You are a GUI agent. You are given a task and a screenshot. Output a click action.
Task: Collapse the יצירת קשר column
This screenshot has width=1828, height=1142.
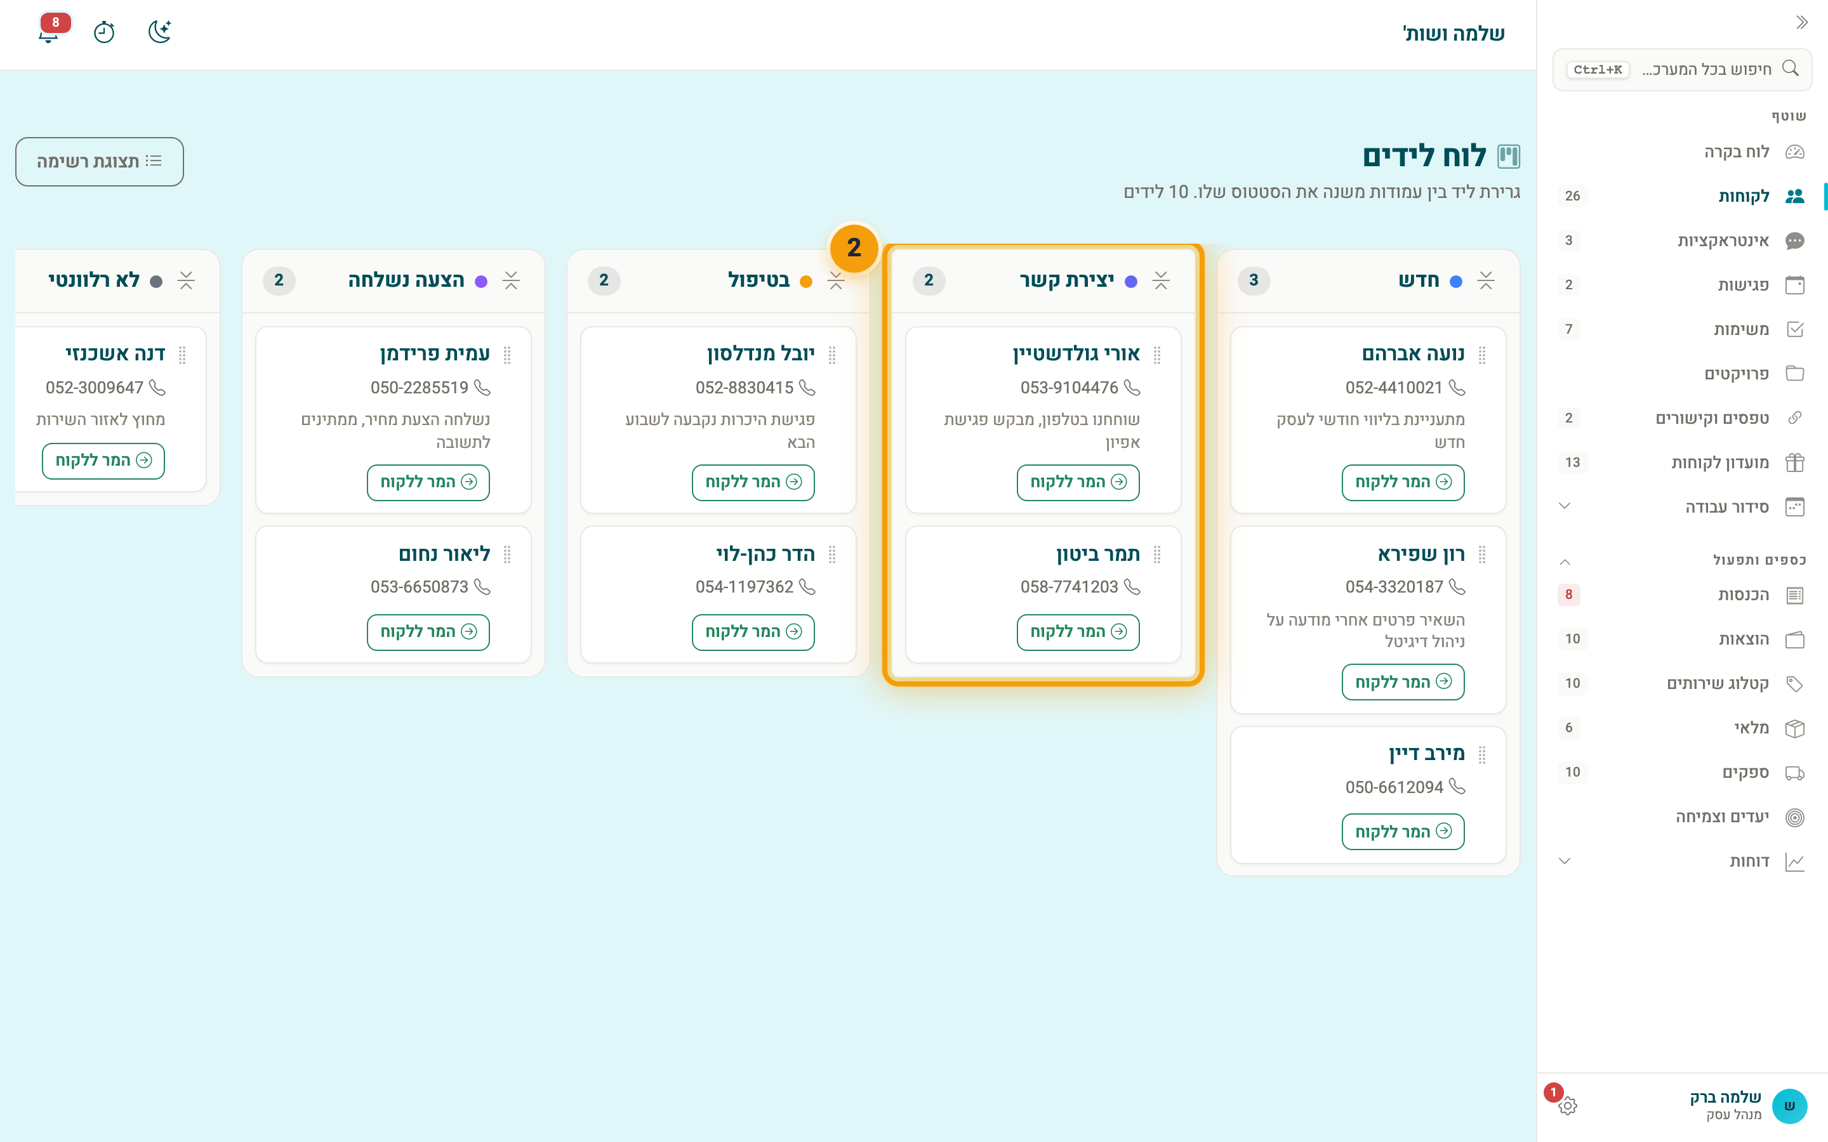point(1161,281)
